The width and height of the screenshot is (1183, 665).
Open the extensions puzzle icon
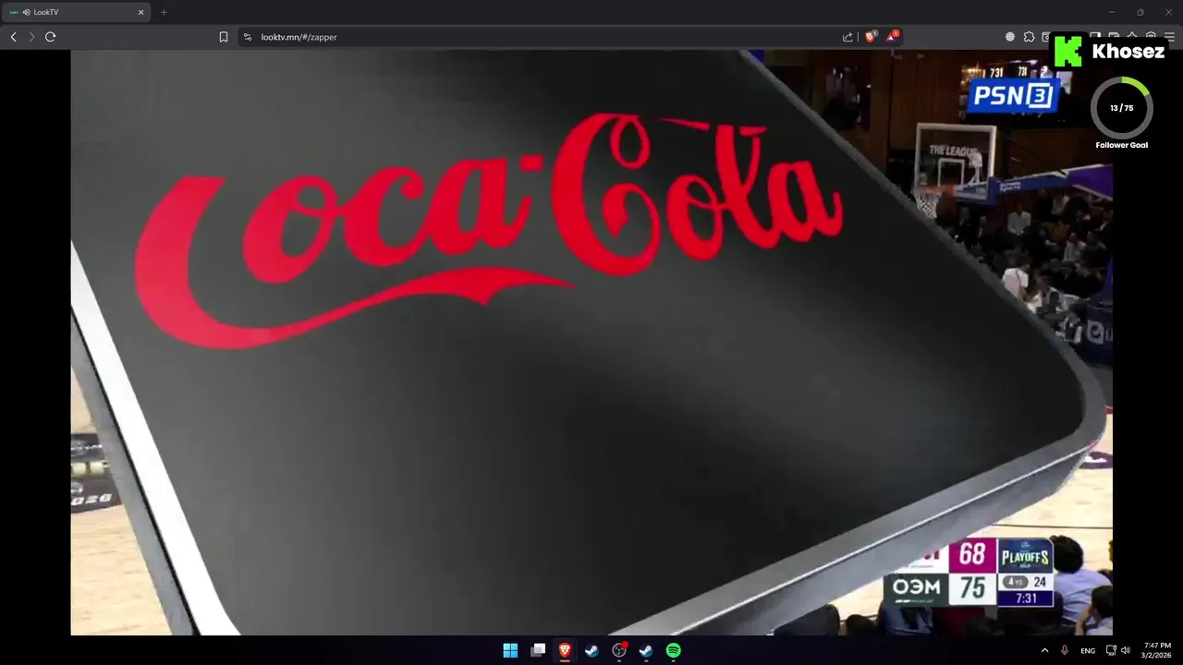click(x=1029, y=37)
